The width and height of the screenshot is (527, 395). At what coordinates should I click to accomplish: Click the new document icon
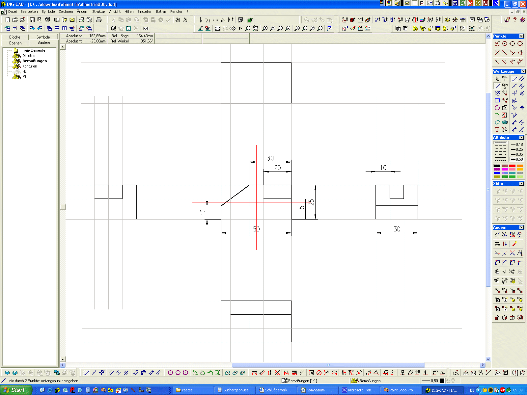[x=8, y=20]
